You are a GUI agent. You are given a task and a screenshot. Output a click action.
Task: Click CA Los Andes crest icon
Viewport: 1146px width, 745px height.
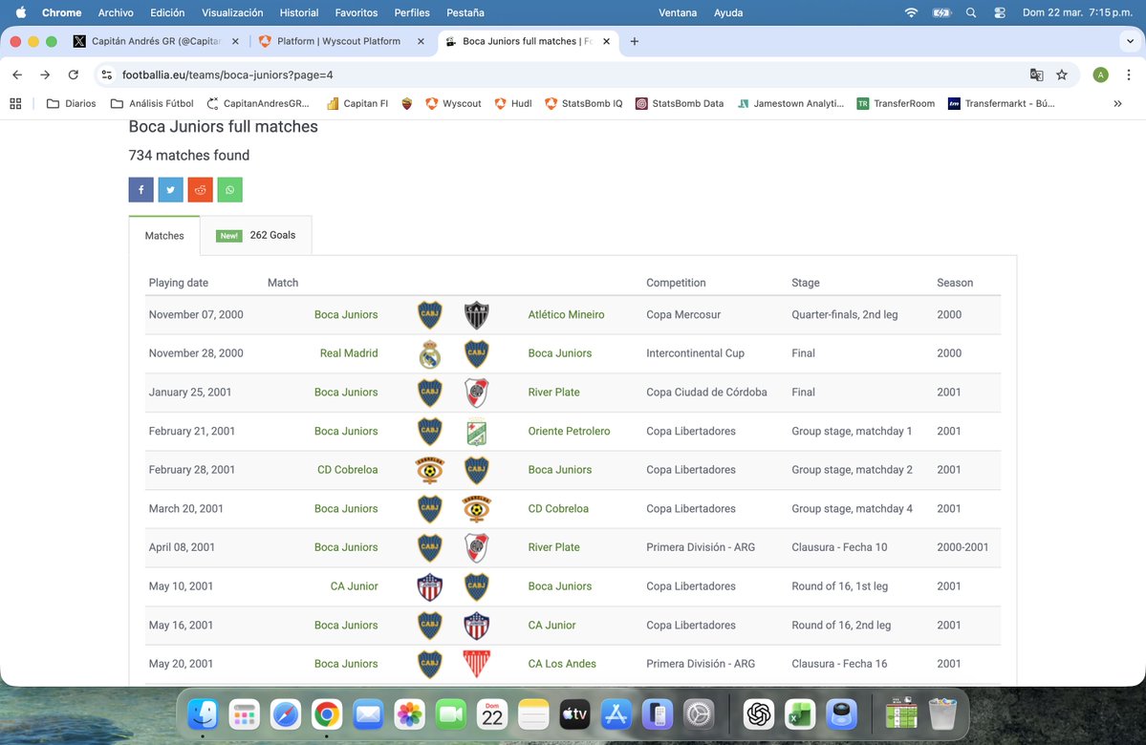pos(477,664)
